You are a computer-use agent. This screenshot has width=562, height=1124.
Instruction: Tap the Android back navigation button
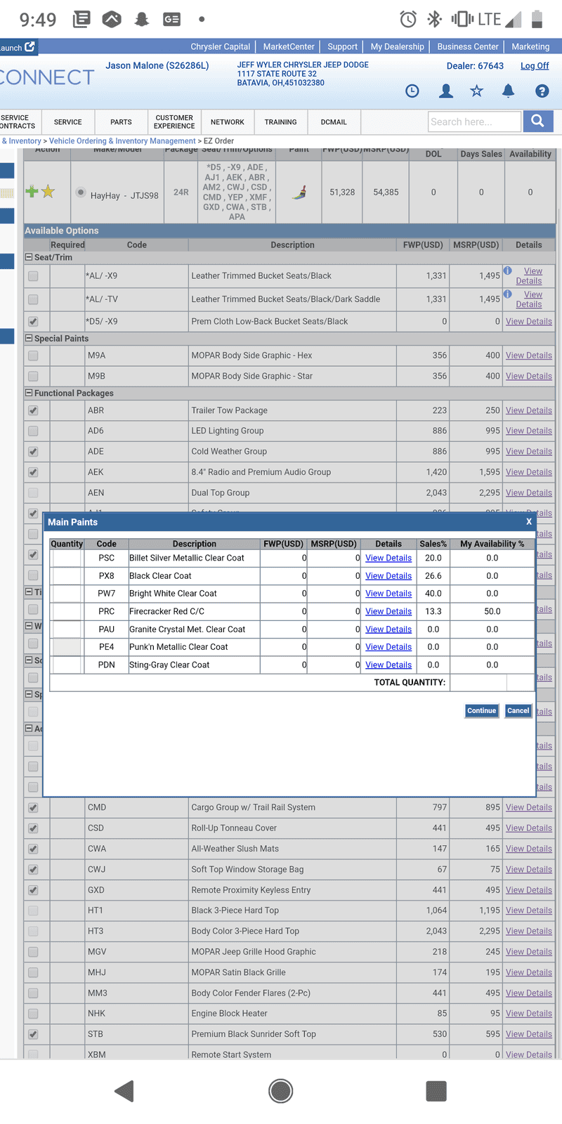[124, 1091]
